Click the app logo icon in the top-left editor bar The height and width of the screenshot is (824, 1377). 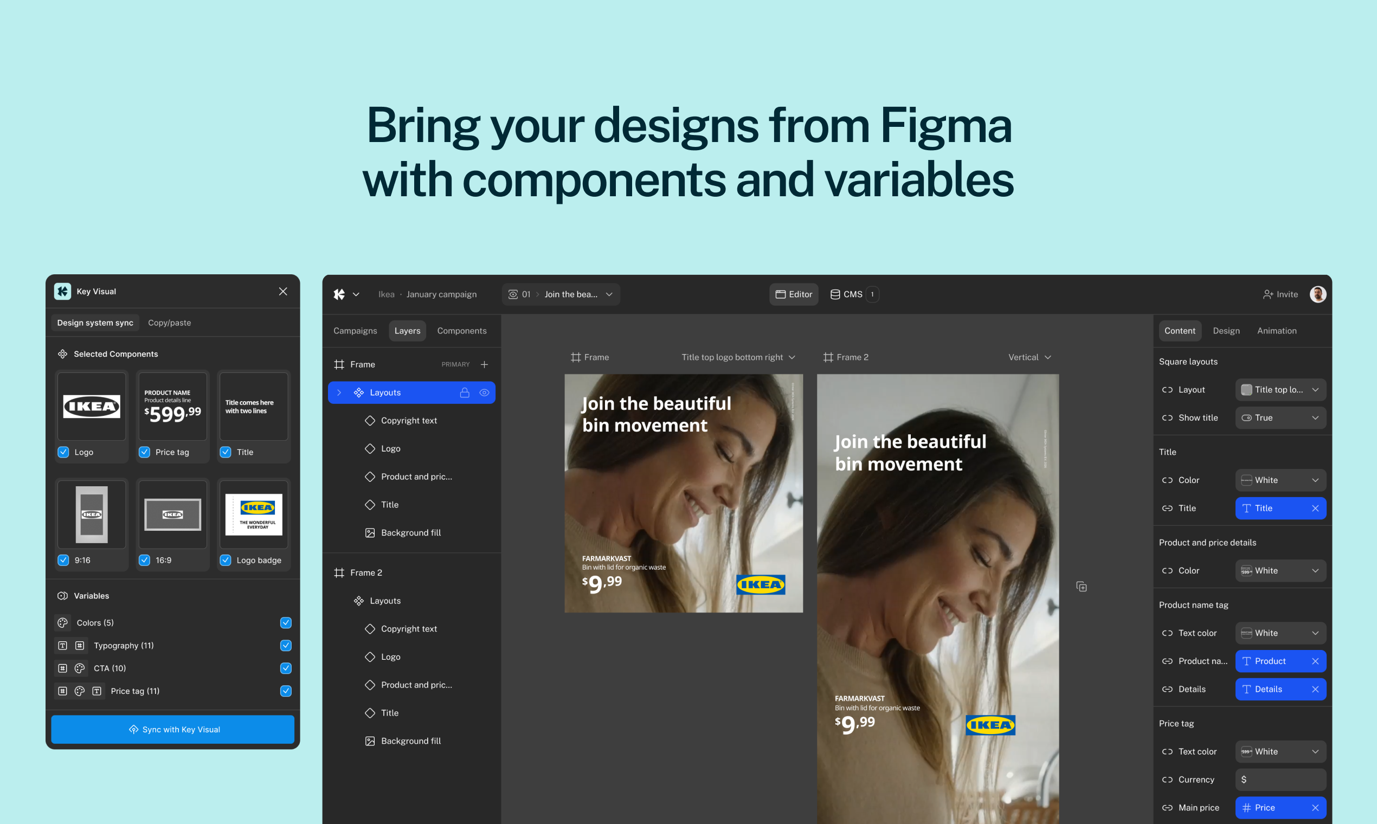pos(339,294)
